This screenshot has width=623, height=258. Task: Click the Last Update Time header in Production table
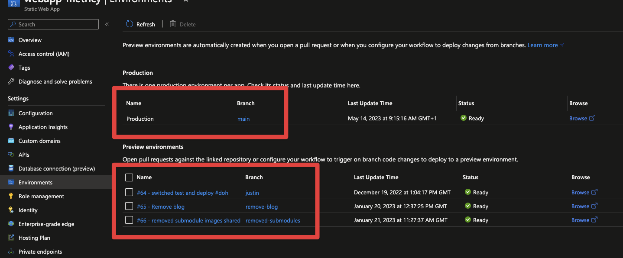coord(370,103)
